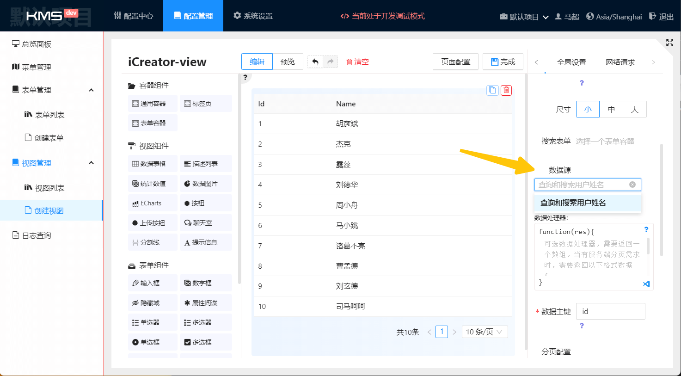Clear the data source input field

point(632,185)
